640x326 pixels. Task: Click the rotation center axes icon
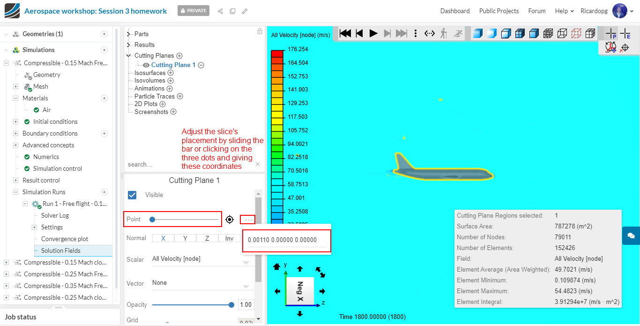[x=610, y=47]
